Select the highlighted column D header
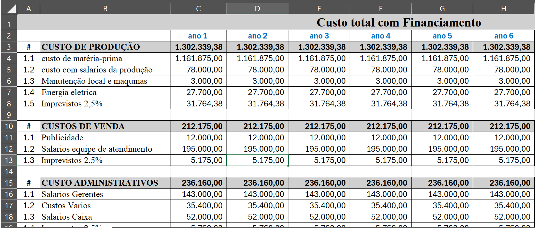The height and width of the screenshot is (228, 535). tap(257, 9)
